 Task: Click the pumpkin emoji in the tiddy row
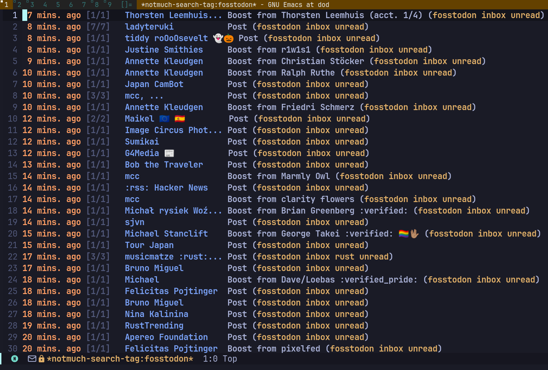pos(229,38)
